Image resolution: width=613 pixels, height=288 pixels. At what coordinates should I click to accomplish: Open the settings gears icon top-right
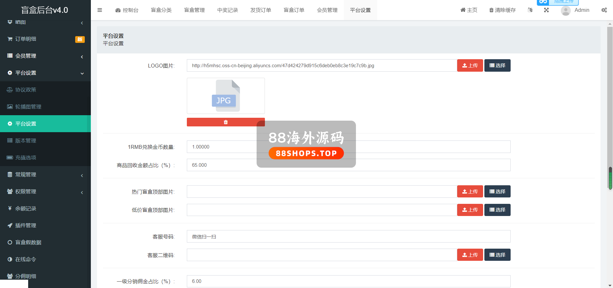(604, 10)
